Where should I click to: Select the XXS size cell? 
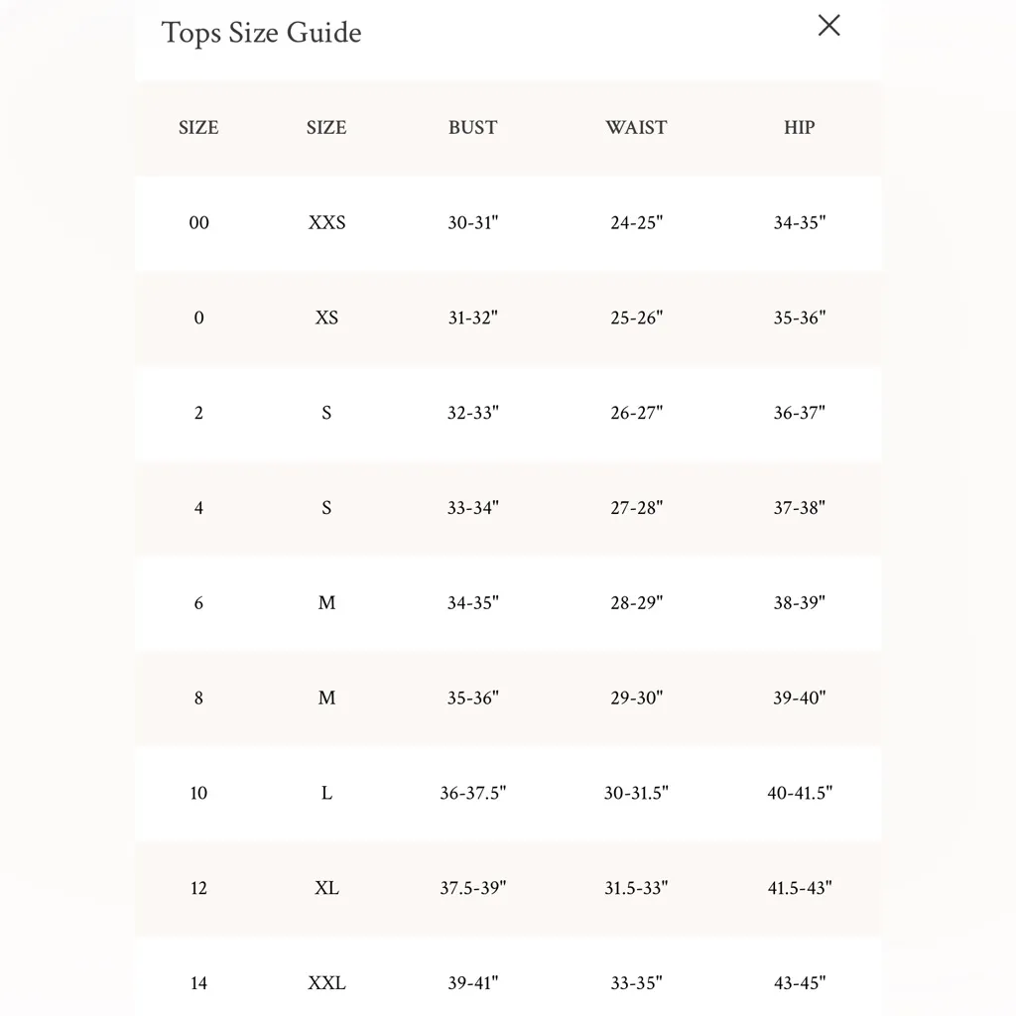(x=326, y=222)
